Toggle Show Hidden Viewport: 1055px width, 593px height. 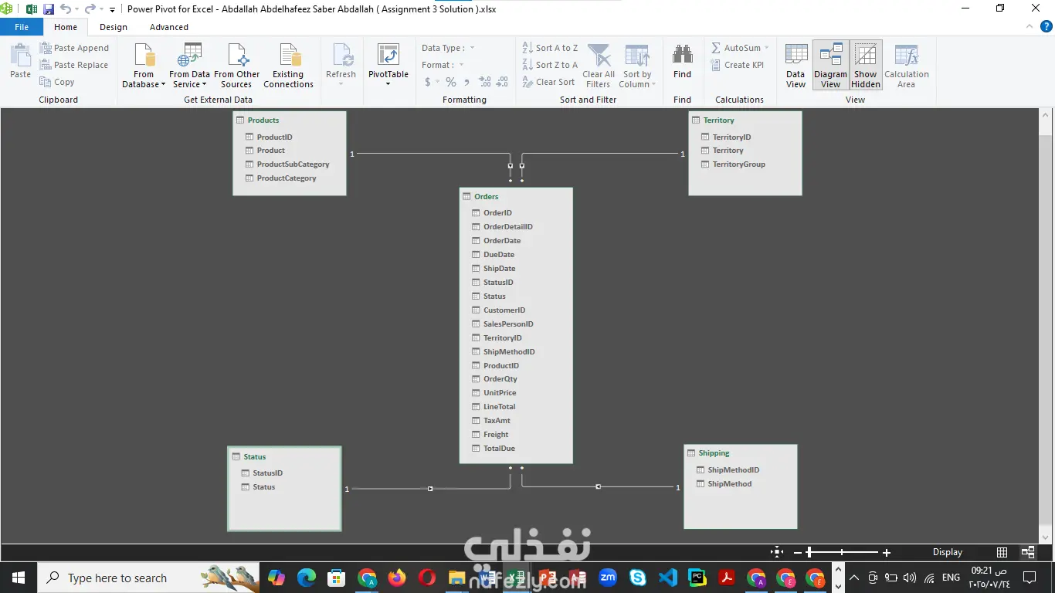coord(866,66)
